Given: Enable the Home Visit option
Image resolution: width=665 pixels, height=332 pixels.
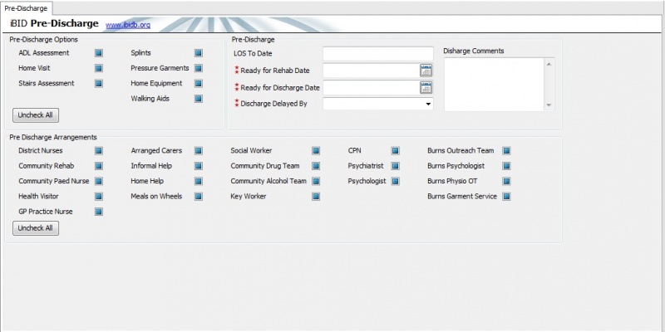Looking at the screenshot, I should pos(99,68).
